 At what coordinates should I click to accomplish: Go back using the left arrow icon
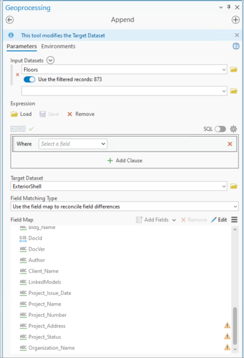[10, 20]
